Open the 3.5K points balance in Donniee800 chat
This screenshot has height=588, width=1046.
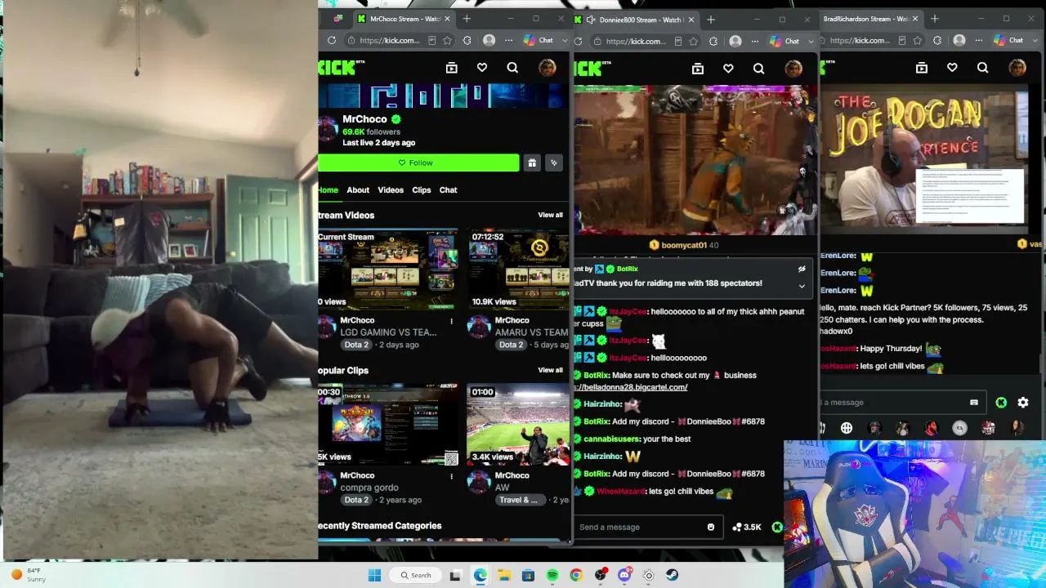(x=746, y=527)
